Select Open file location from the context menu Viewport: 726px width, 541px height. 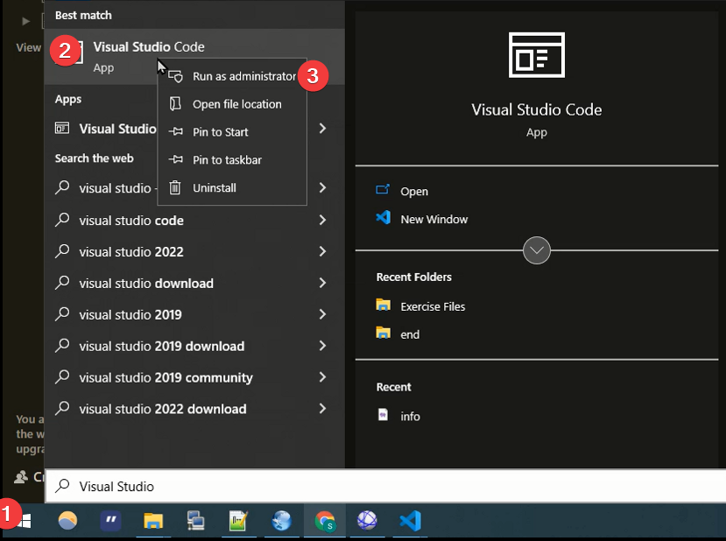click(232, 104)
